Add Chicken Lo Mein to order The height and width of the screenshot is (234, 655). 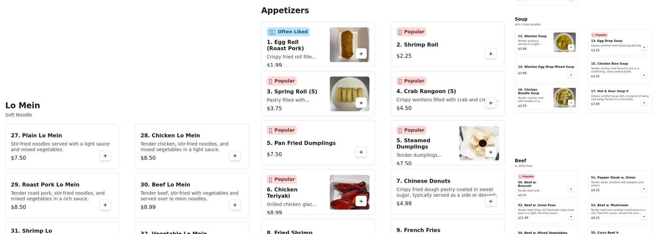(235, 156)
